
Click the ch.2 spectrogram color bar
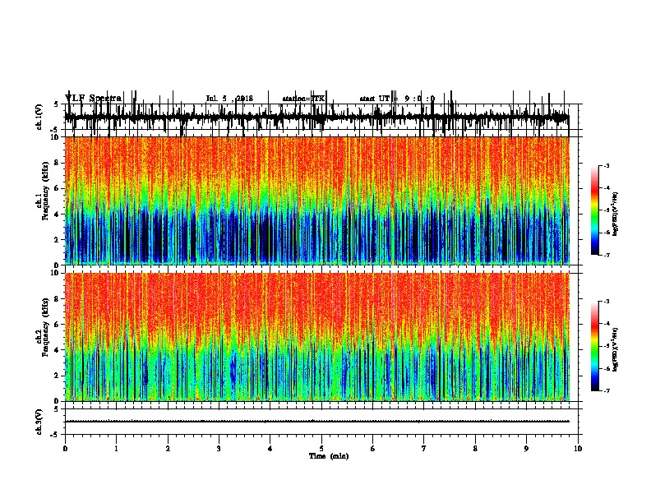pos(595,346)
